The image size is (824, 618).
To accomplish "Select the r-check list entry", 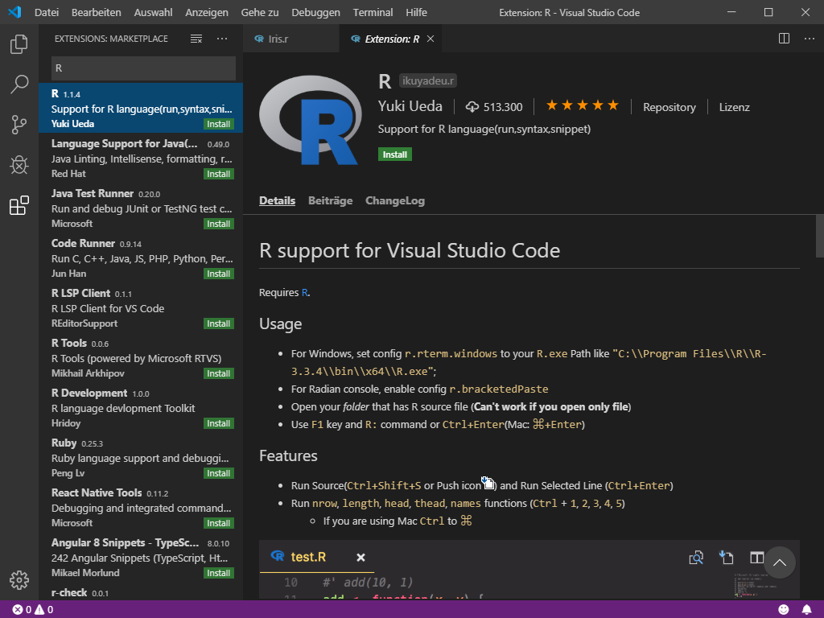I will tap(141, 591).
